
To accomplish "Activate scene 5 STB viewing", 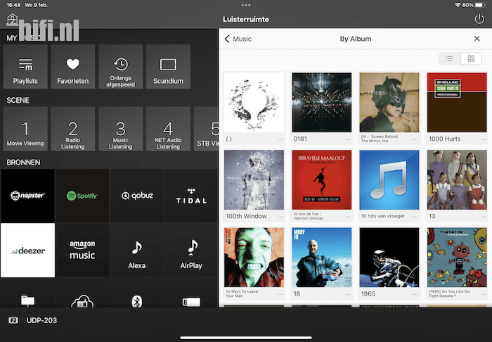I will tap(206, 129).
